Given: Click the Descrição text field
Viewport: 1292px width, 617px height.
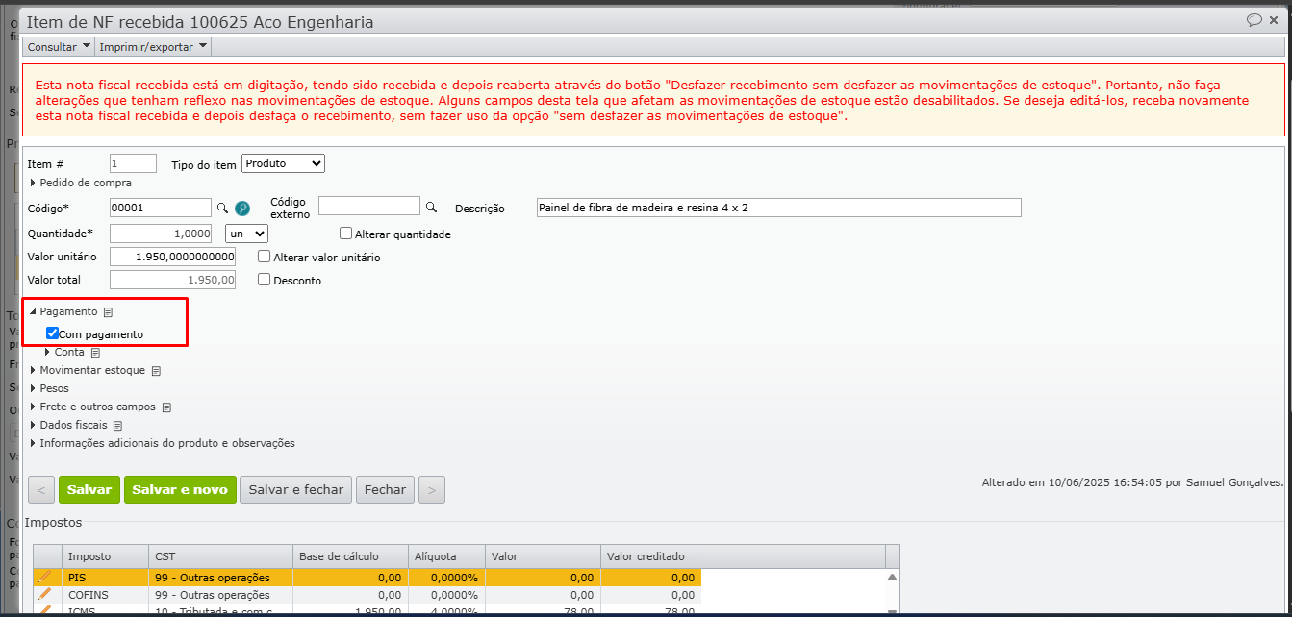Looking at the screenshot, I should click(x=778, y=208).
